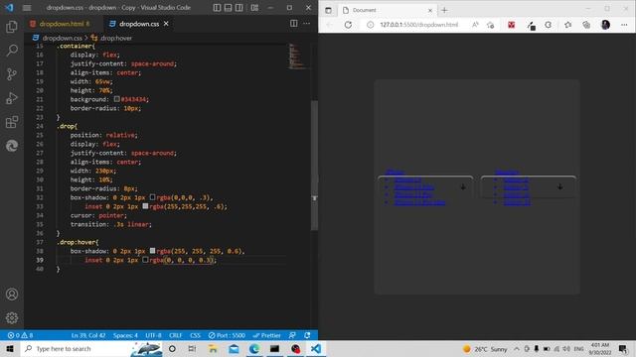
Task: Open notifications bell in status bar
Action: point(307,335)
